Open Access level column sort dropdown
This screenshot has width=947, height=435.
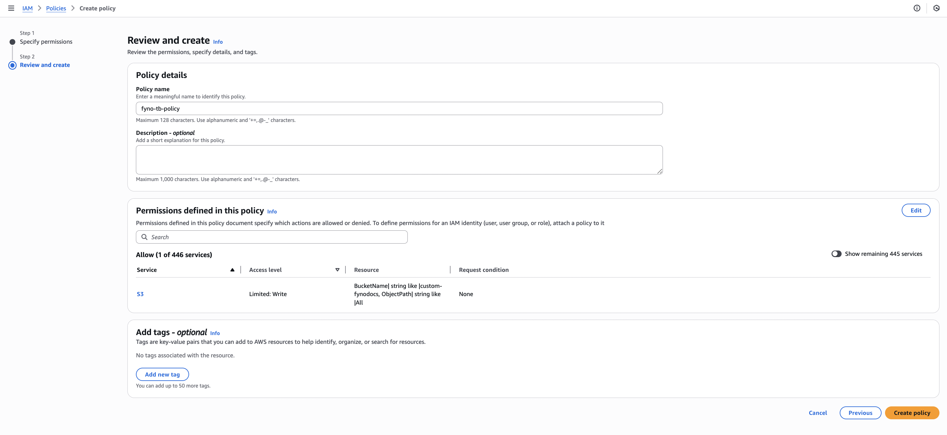point(337,270)
